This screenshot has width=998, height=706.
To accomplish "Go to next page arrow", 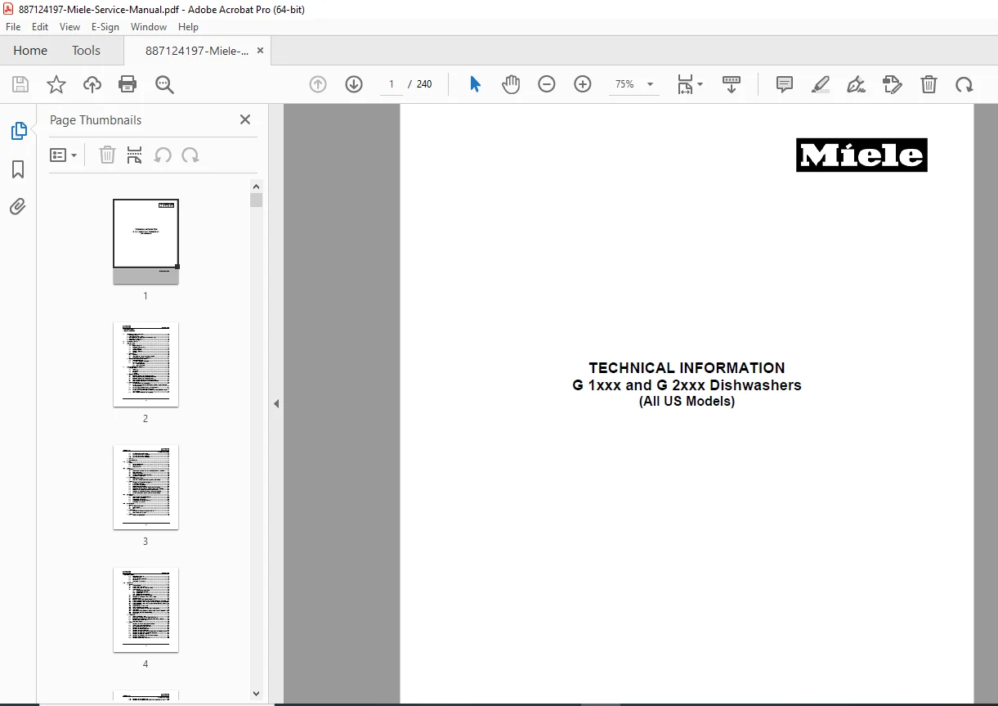I will click(354, 84).
